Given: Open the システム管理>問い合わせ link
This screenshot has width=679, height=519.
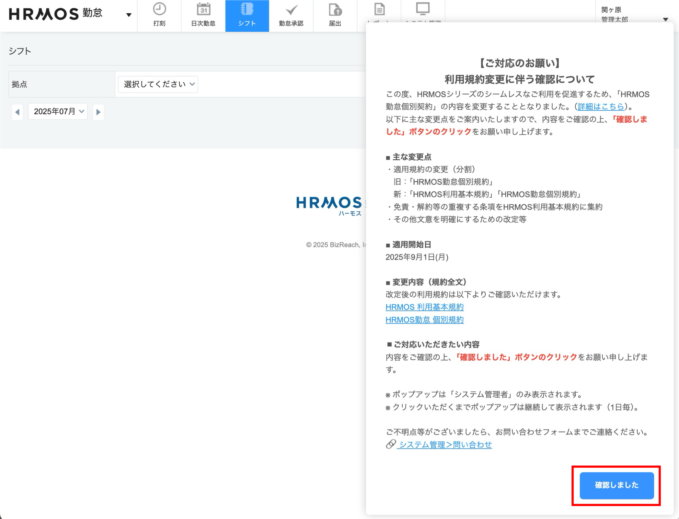Looking at the screenshot, I should coord(444,445).
